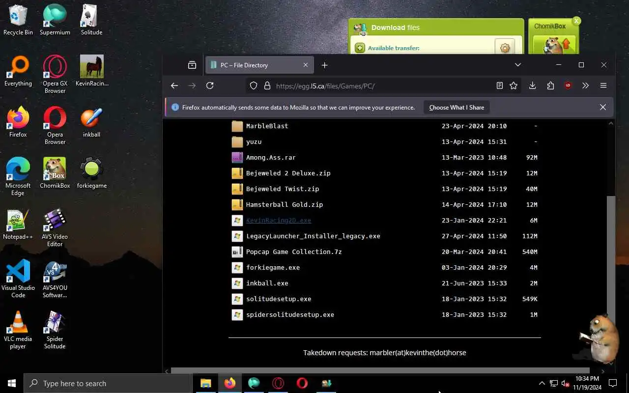The image size is (629, 393).
Task: Click the horizontal page scrollbar
Action: point(380,371)
